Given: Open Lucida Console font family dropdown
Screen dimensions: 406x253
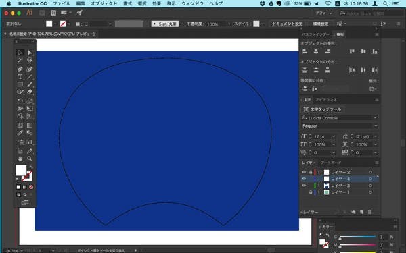Looking at the screenshot, I should coord(375,118).
